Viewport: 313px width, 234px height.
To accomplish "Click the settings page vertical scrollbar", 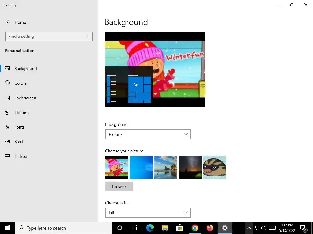I will (312, 90).
